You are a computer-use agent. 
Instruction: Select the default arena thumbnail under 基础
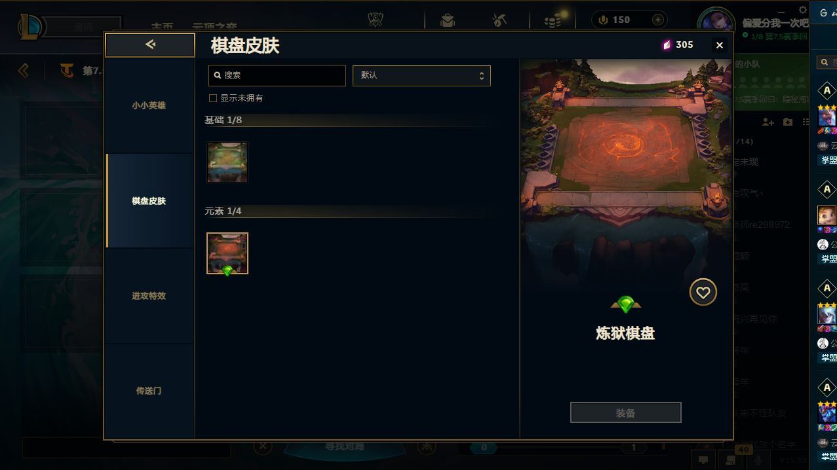(x=227, y=162)
